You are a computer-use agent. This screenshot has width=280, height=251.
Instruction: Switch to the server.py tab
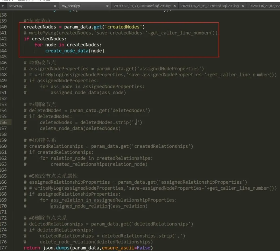[x=16, y=6]
